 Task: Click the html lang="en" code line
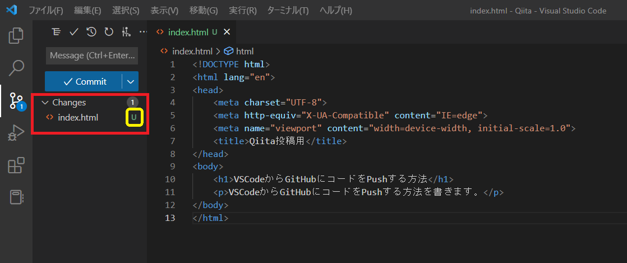coord(234,77)
